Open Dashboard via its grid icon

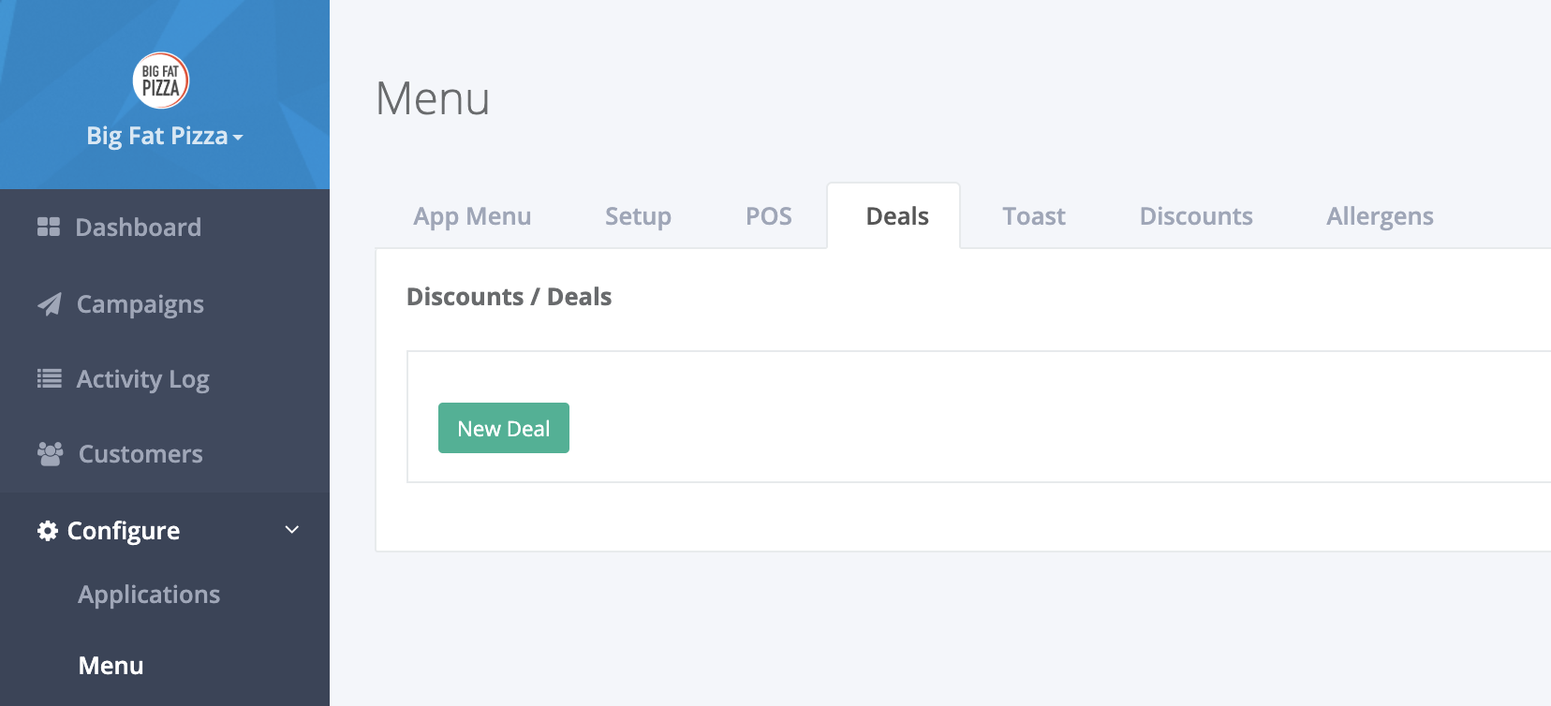[49, 227]
